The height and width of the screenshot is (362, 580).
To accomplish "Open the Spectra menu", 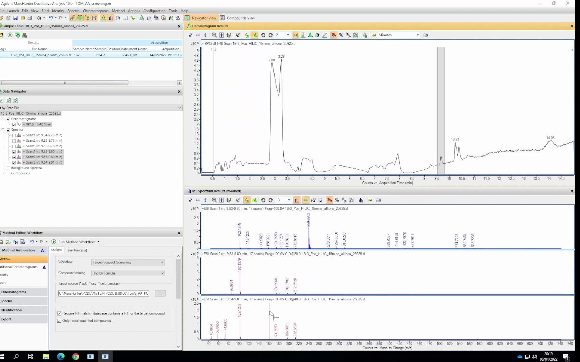I will (73, 11).
